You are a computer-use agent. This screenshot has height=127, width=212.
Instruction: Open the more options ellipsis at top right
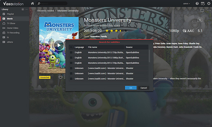coord(209,11)
